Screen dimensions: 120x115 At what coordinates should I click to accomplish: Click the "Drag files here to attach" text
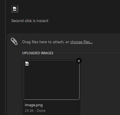[x=43, y=42]
